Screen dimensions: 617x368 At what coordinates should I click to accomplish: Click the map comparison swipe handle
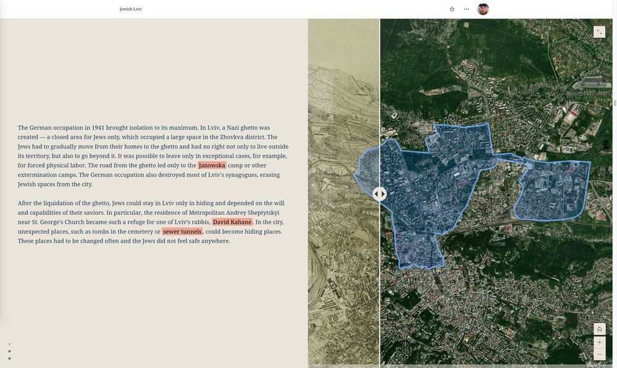[379, 193]
